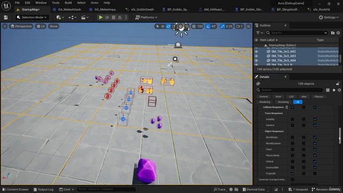Open the Perspective view mode menu
343x193 pixels.
21,26
